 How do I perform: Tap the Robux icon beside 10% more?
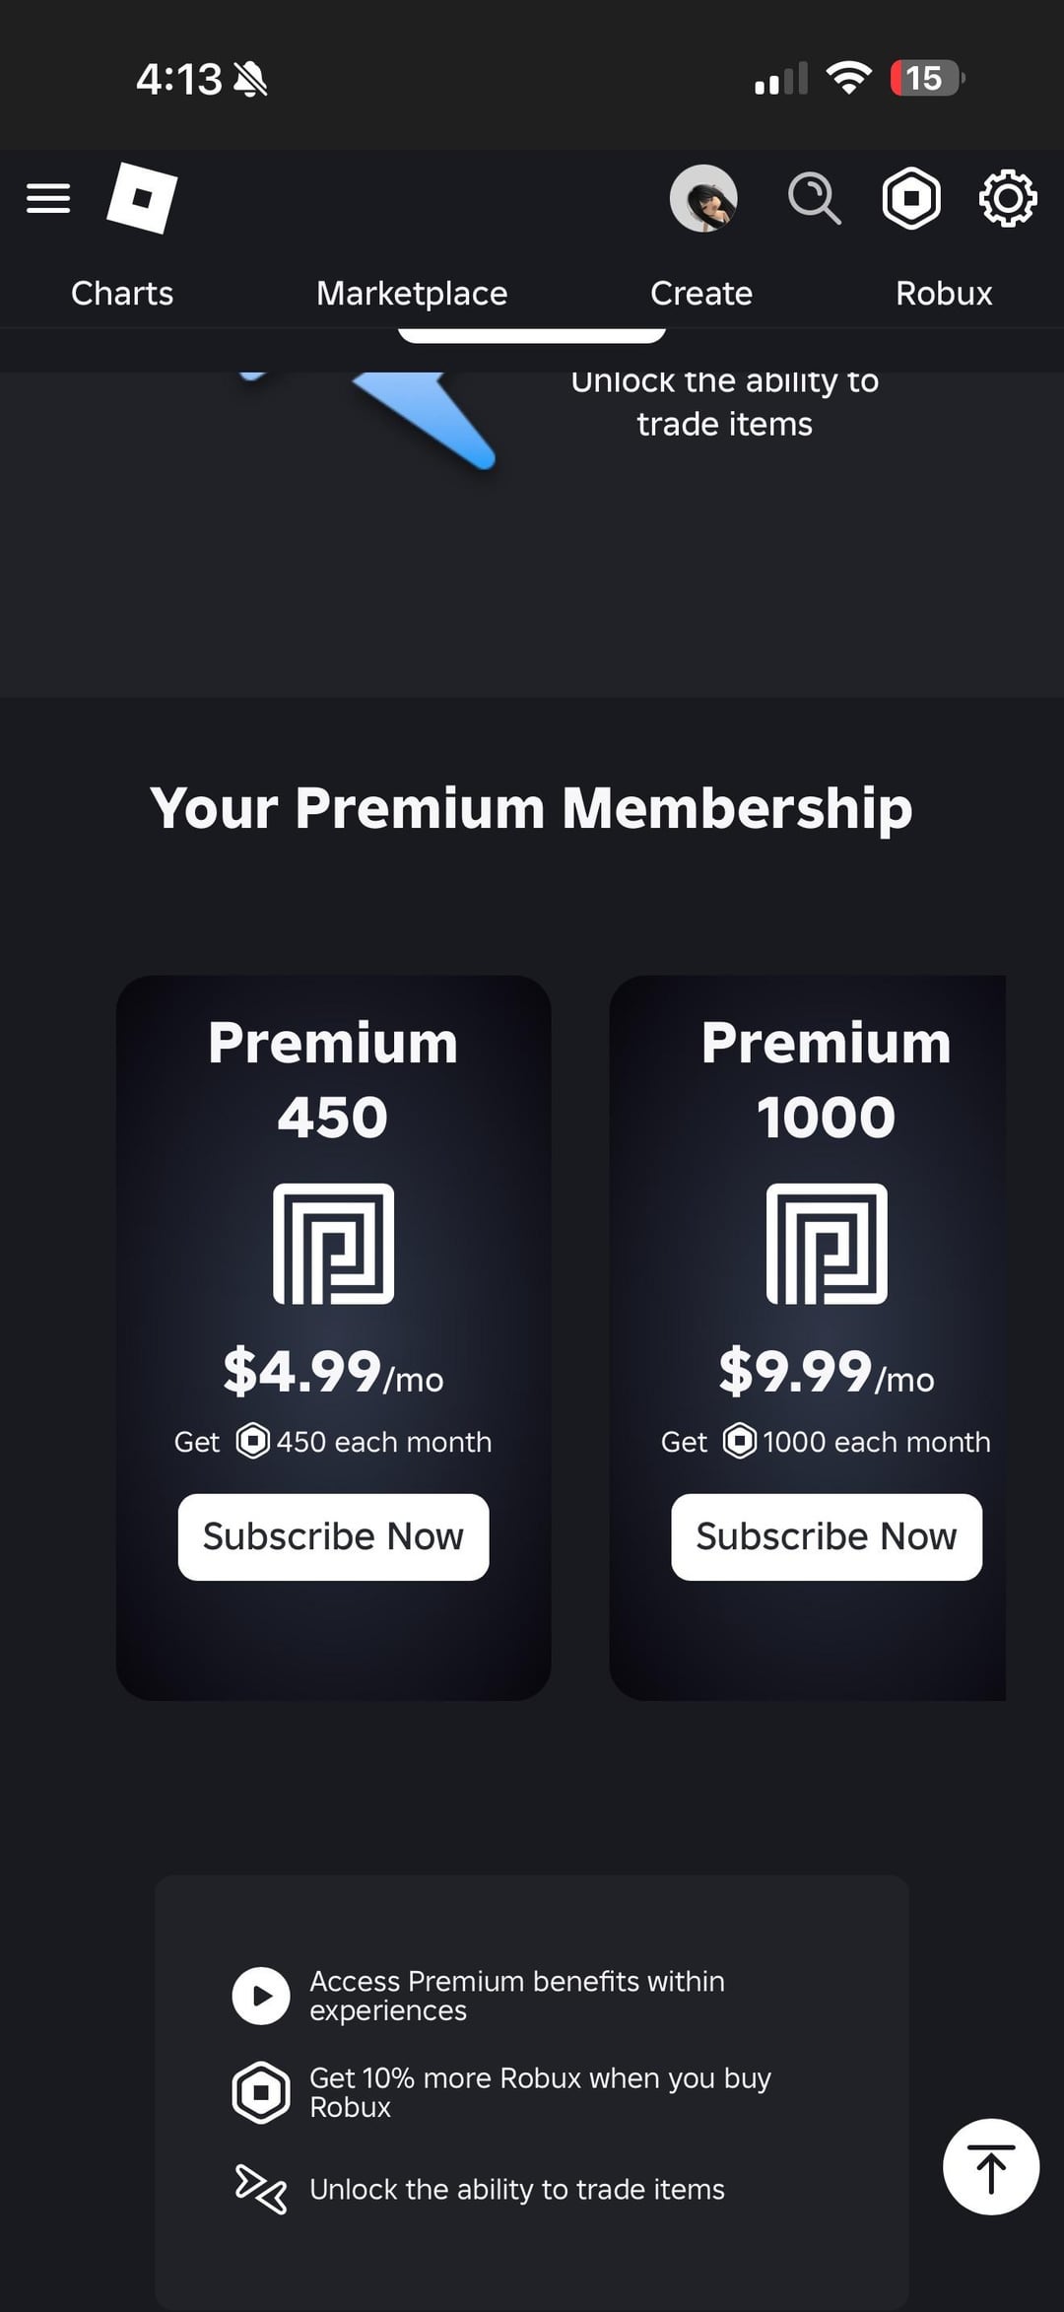[x=261, y=2091]
